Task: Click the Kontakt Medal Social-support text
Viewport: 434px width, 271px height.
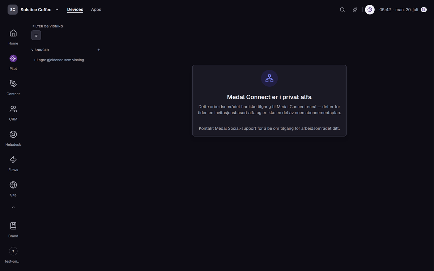Action: click(x=269, y=128)
